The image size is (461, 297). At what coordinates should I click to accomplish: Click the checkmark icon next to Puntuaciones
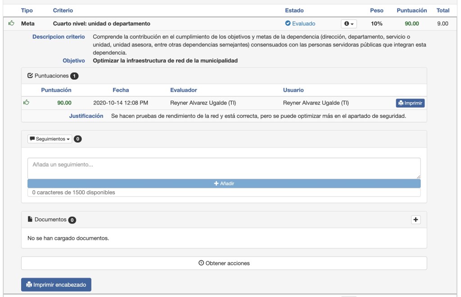pyautogui.click(x=30, y=76)
